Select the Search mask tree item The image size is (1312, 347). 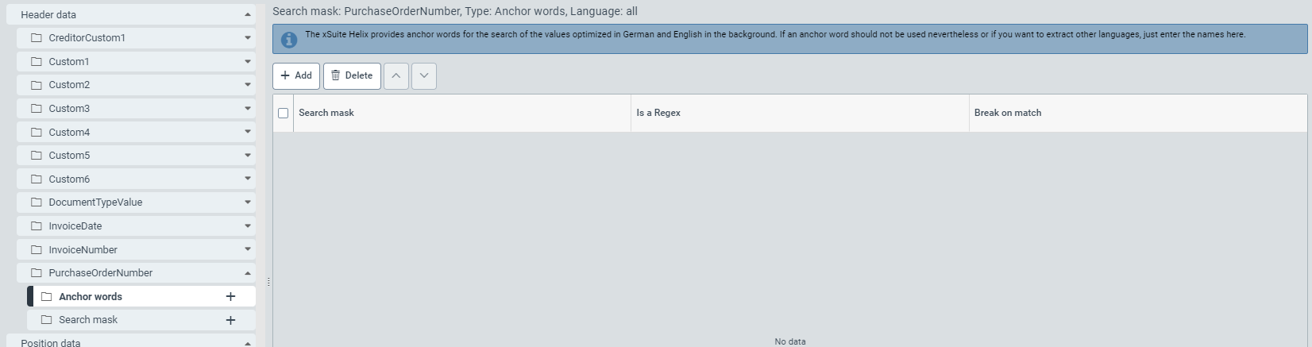141,320
